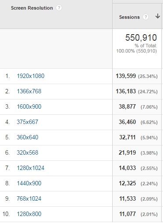Click help icon next to Sessions
Viewport: 163px width, 223px height.
click(145, 17)
